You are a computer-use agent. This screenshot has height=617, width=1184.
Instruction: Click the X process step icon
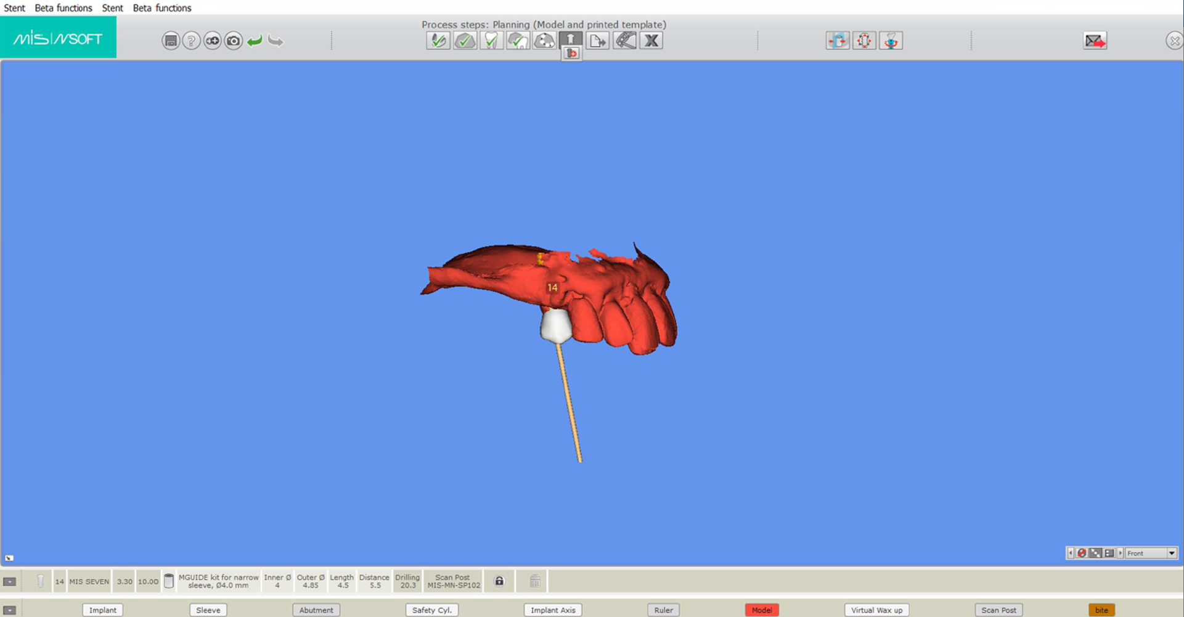[x=651, y=41]
